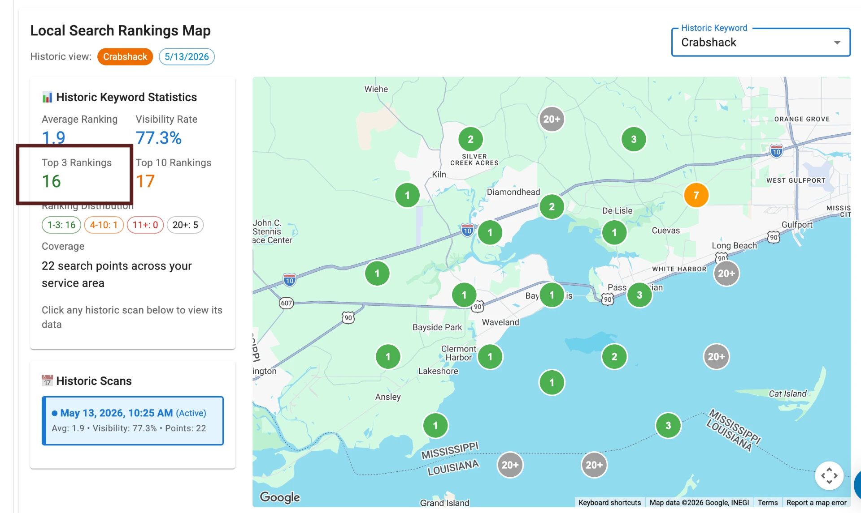The width and height of the screenshot is (861, 513).
Task: Click the Local Search Rankings Map heading
Action: coord(120,30)
